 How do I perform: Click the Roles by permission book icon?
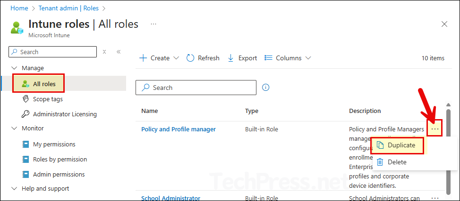[26, 160]
